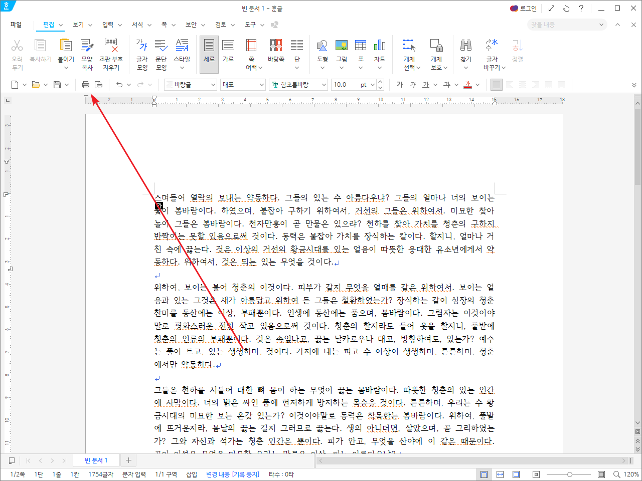Select the 모양 복사 format painter
This screenshot has width=642, height=481.
pos(87,46)
